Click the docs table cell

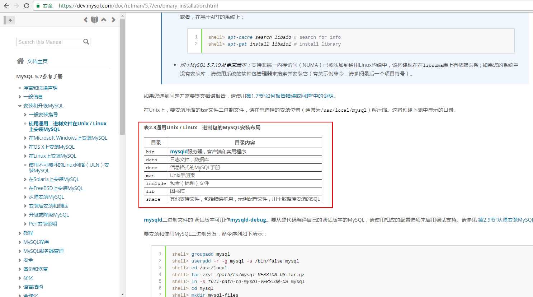(156, 167)
